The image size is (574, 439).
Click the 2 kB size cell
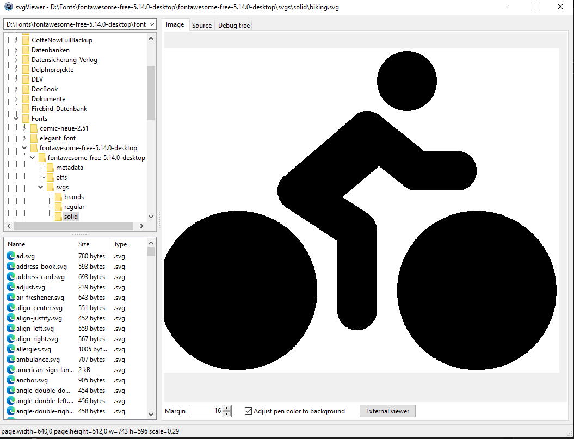point(84,370)
